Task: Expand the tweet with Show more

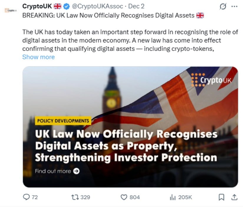Action: click(x=38, y=57)
